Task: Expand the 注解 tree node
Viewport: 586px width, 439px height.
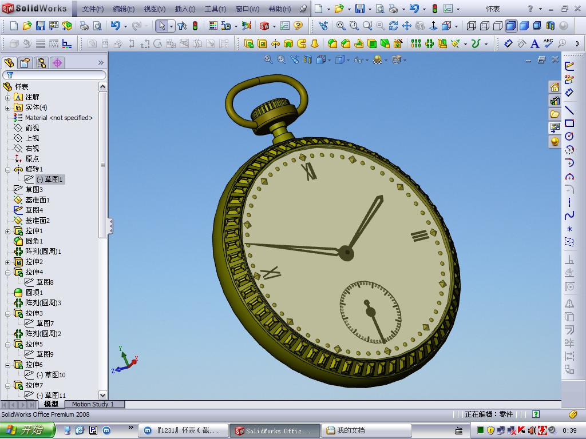Action: pyautogui.click(x=7, y=98)
